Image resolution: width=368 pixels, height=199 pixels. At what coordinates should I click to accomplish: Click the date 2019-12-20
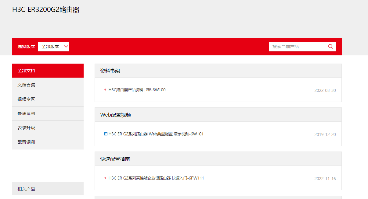point(325,134)
